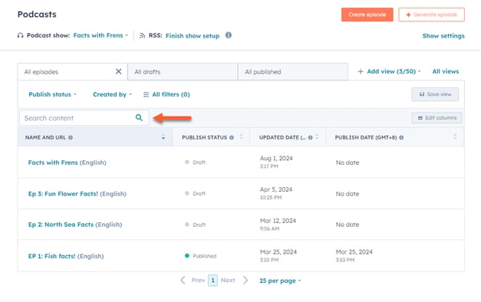The image size is (481, 302).
Task: Expand the 25 per page dropdown
Action: (x=280, y=281)
